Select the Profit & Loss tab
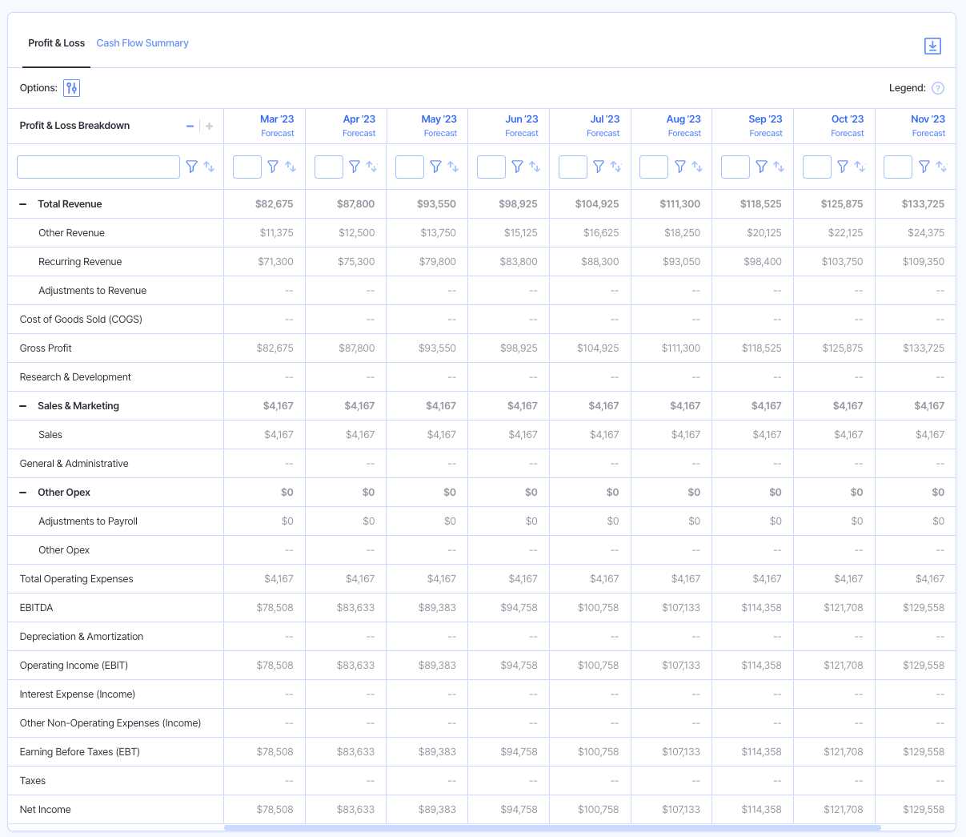Image resolution: width=966 pixels, height=837 pixels. 56,42
